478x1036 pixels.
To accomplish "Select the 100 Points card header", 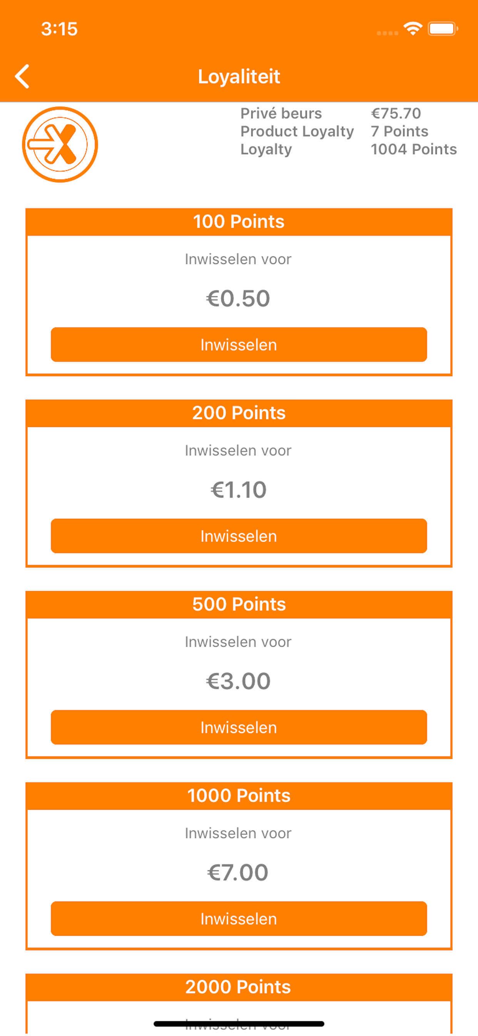I will click(x=239, y=222).
